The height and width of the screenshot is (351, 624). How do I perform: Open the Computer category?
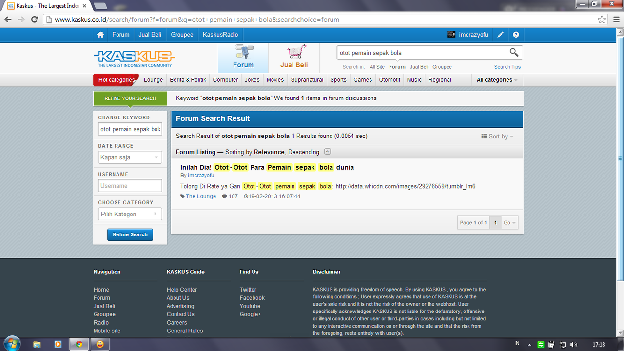[225, 80]
